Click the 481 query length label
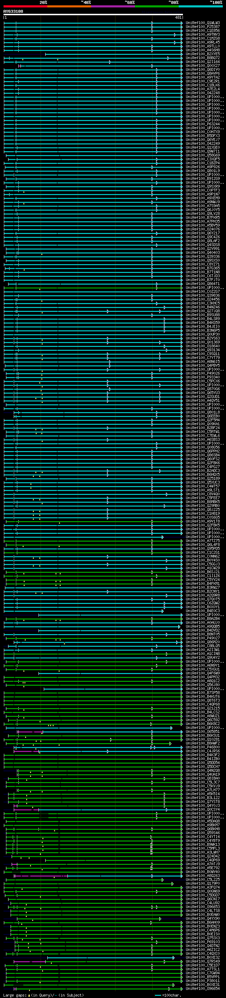The image size is (226, 998). point(178,18)
